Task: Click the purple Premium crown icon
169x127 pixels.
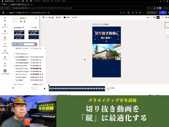Action: pyautogui.click(x=5, y=71)
